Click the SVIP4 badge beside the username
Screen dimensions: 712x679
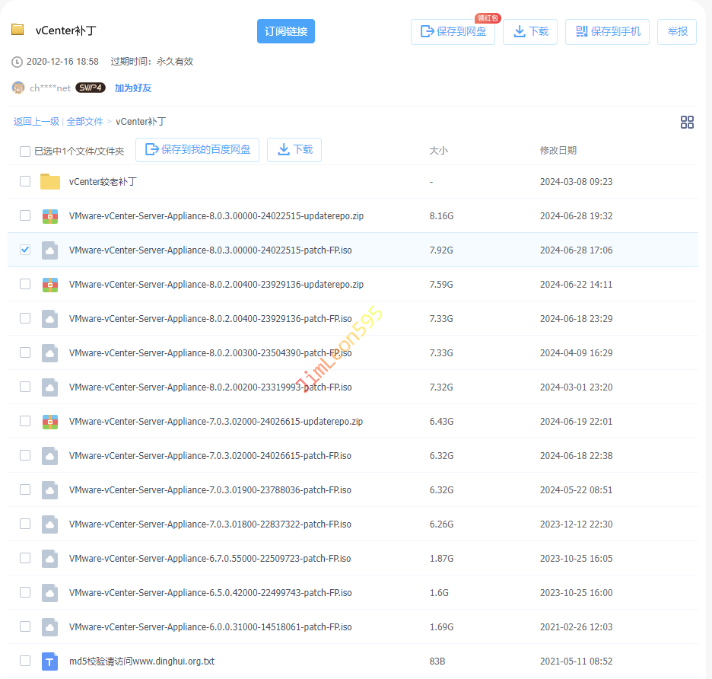(x=91, y=88)
